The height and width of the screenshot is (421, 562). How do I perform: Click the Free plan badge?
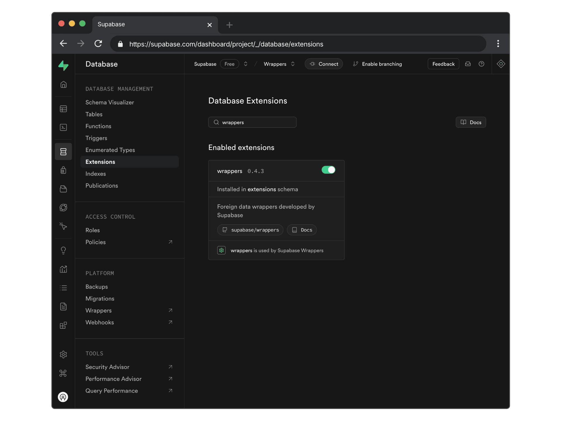pos(229,64)
